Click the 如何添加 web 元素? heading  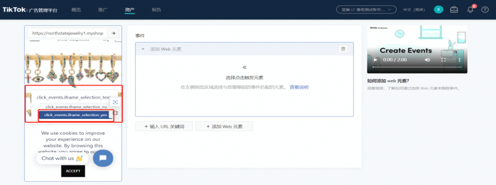pyautogui.click(x=388, y=81)
